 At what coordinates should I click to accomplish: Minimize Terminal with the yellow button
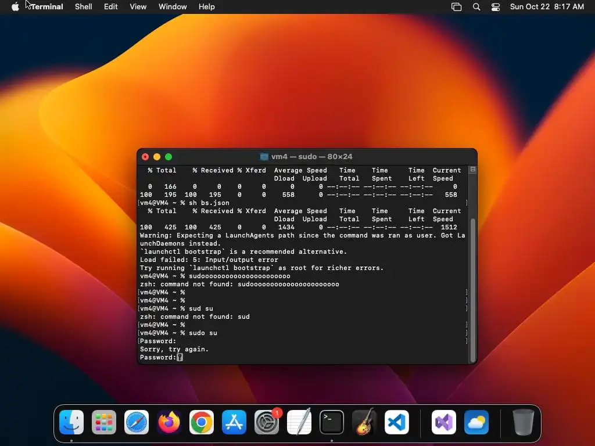click(157, 157)
